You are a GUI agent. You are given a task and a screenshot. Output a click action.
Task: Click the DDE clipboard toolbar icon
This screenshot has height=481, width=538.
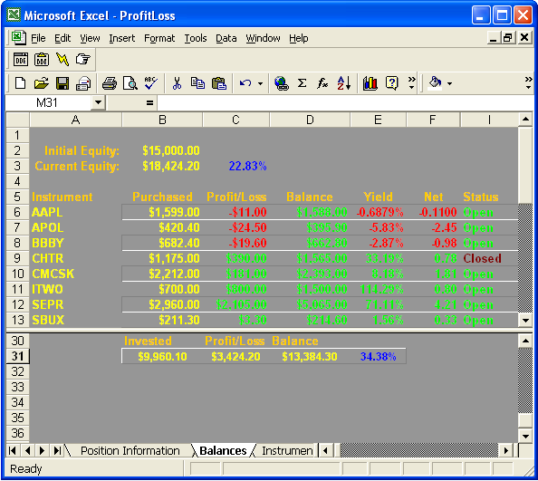coord(42,60)
